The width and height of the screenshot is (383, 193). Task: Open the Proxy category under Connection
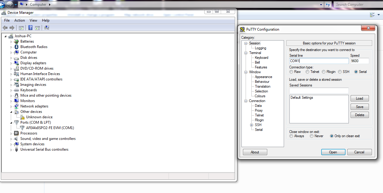[x=259, y=110]
